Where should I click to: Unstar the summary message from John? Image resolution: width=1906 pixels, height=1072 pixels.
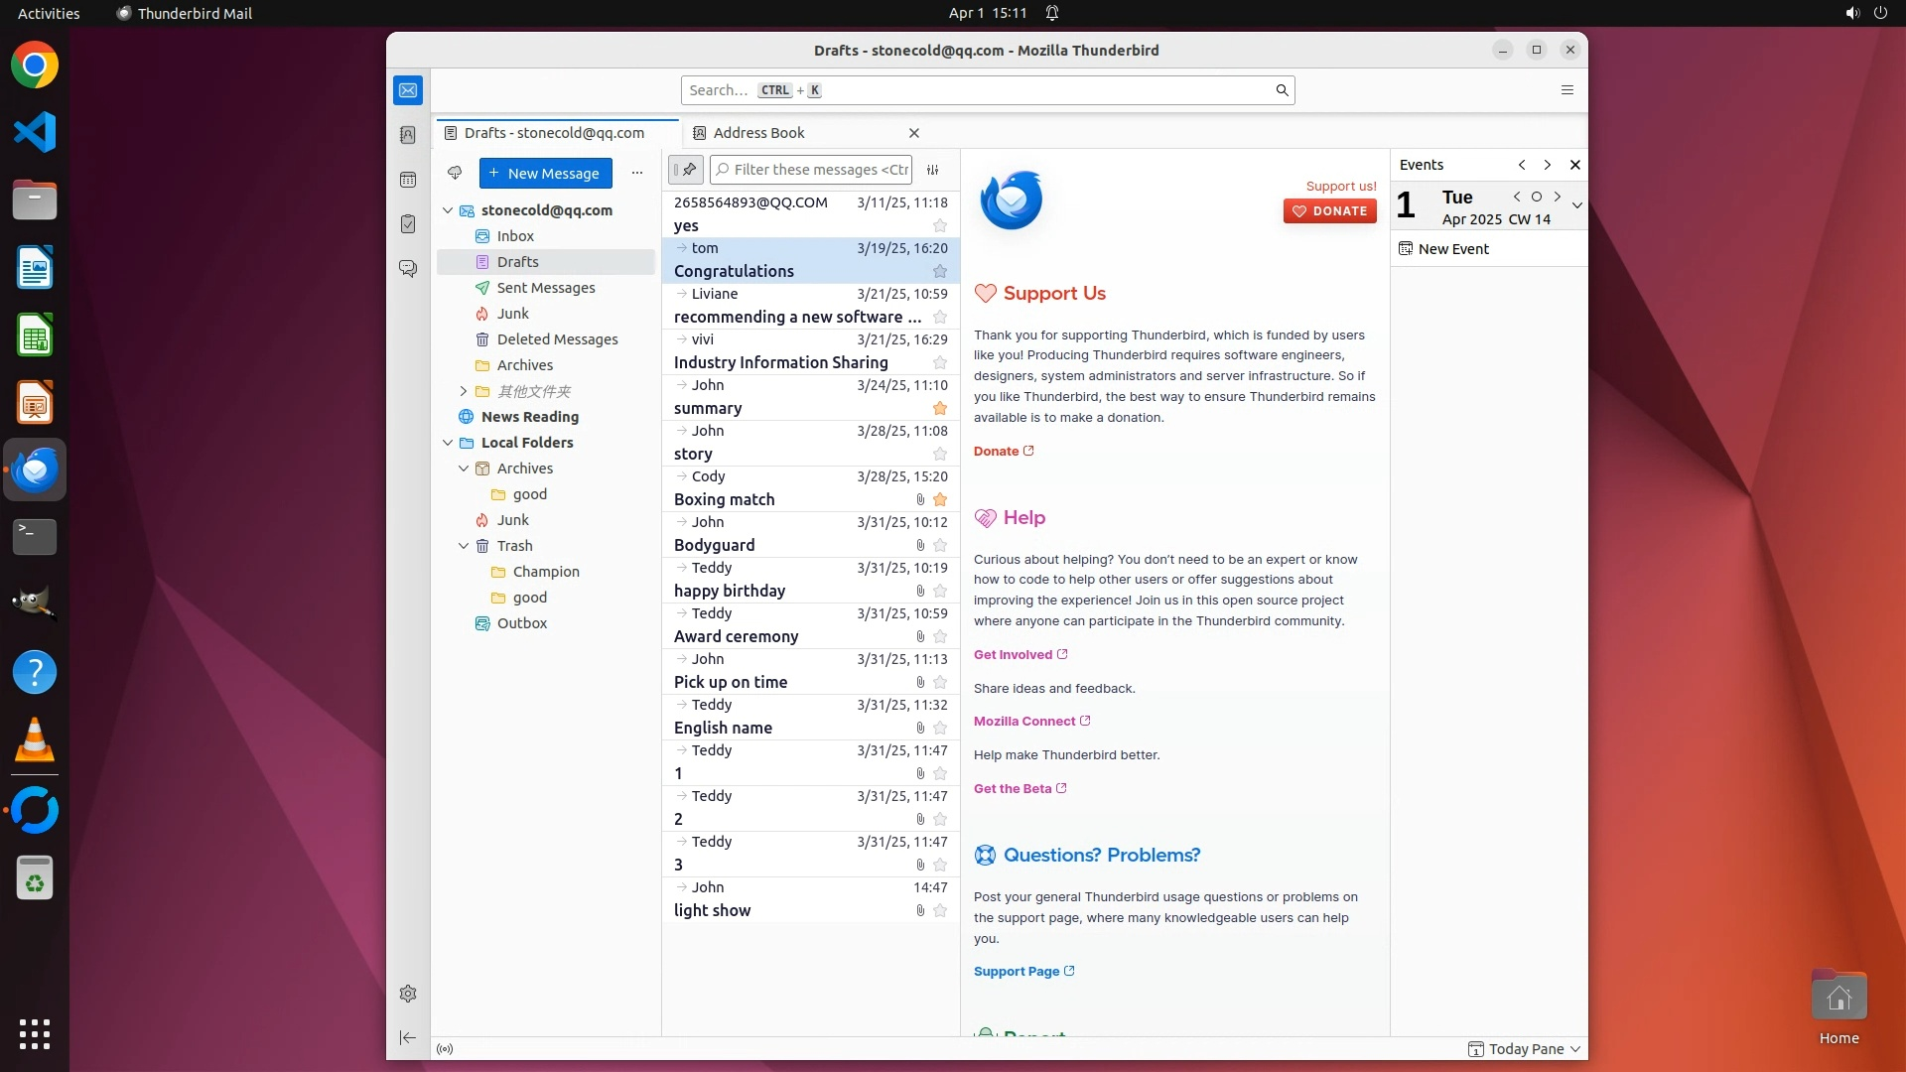pyautogui.click(x=940, y=409)
